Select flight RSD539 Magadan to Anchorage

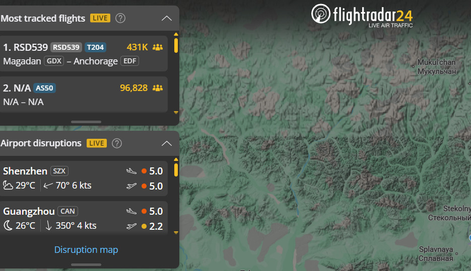pyautogui.click(x=84, y=53)
